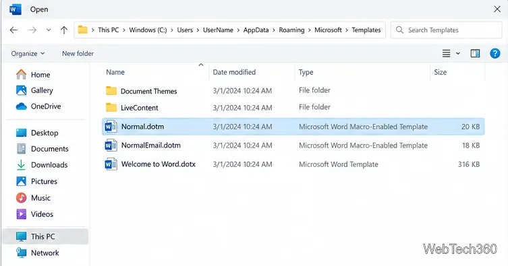This screenshot has height=266, width=508.
Task: Open the view options dropdown arrow
Action: (x=458, y=53)
